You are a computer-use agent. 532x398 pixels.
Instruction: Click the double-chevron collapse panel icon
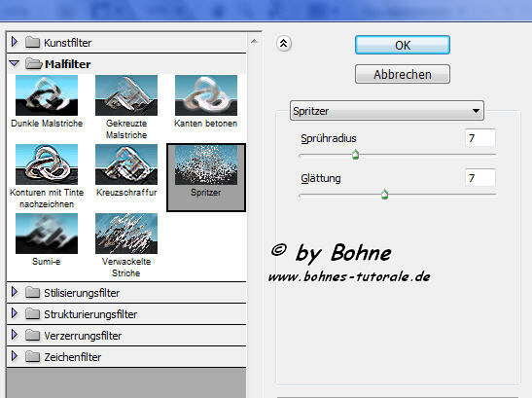[284, 43]
